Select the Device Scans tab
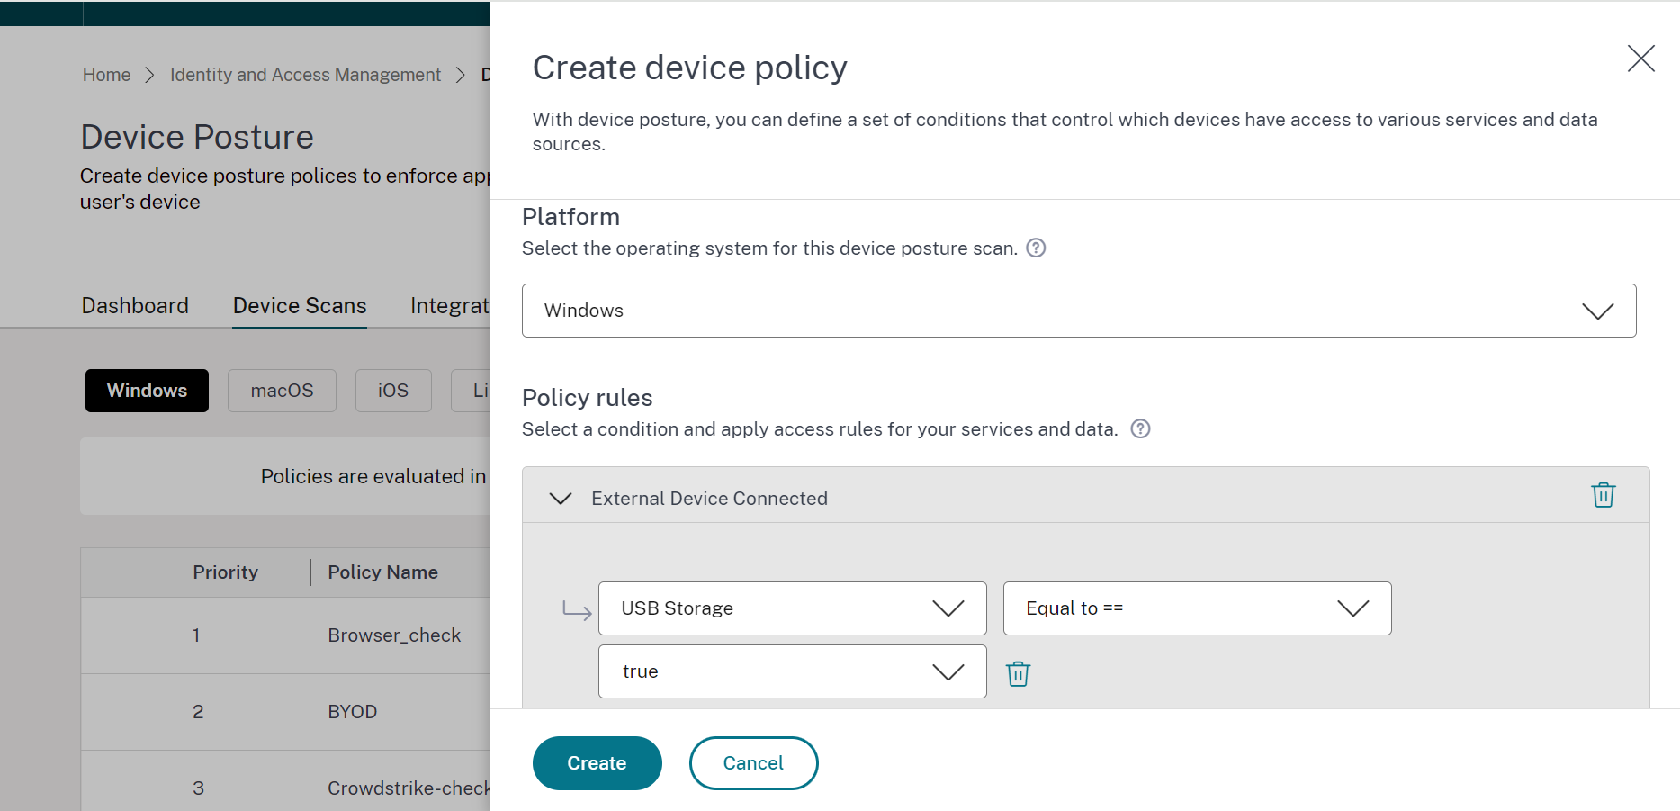The width and height of the screenshot is (1680, 811). click(x=300, y=306)
